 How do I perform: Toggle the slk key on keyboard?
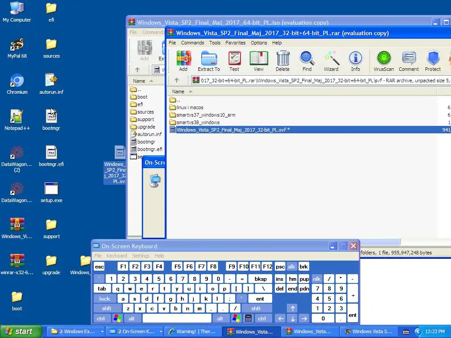pyautogui.click(x=292, y=266)
